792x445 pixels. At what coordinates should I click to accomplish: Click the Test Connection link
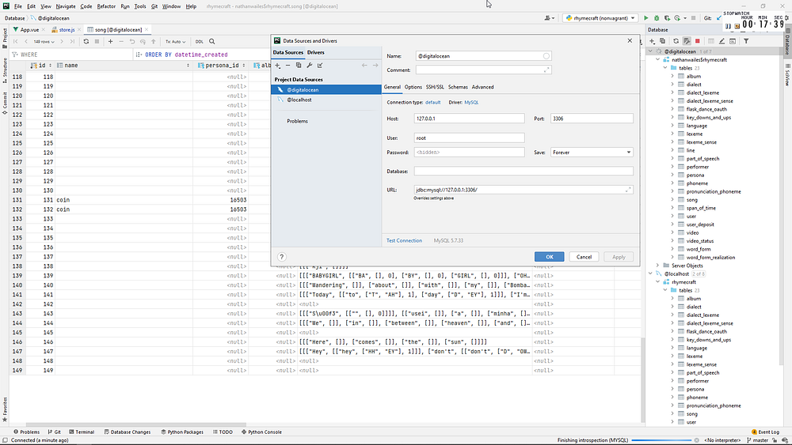coord(404,240)
